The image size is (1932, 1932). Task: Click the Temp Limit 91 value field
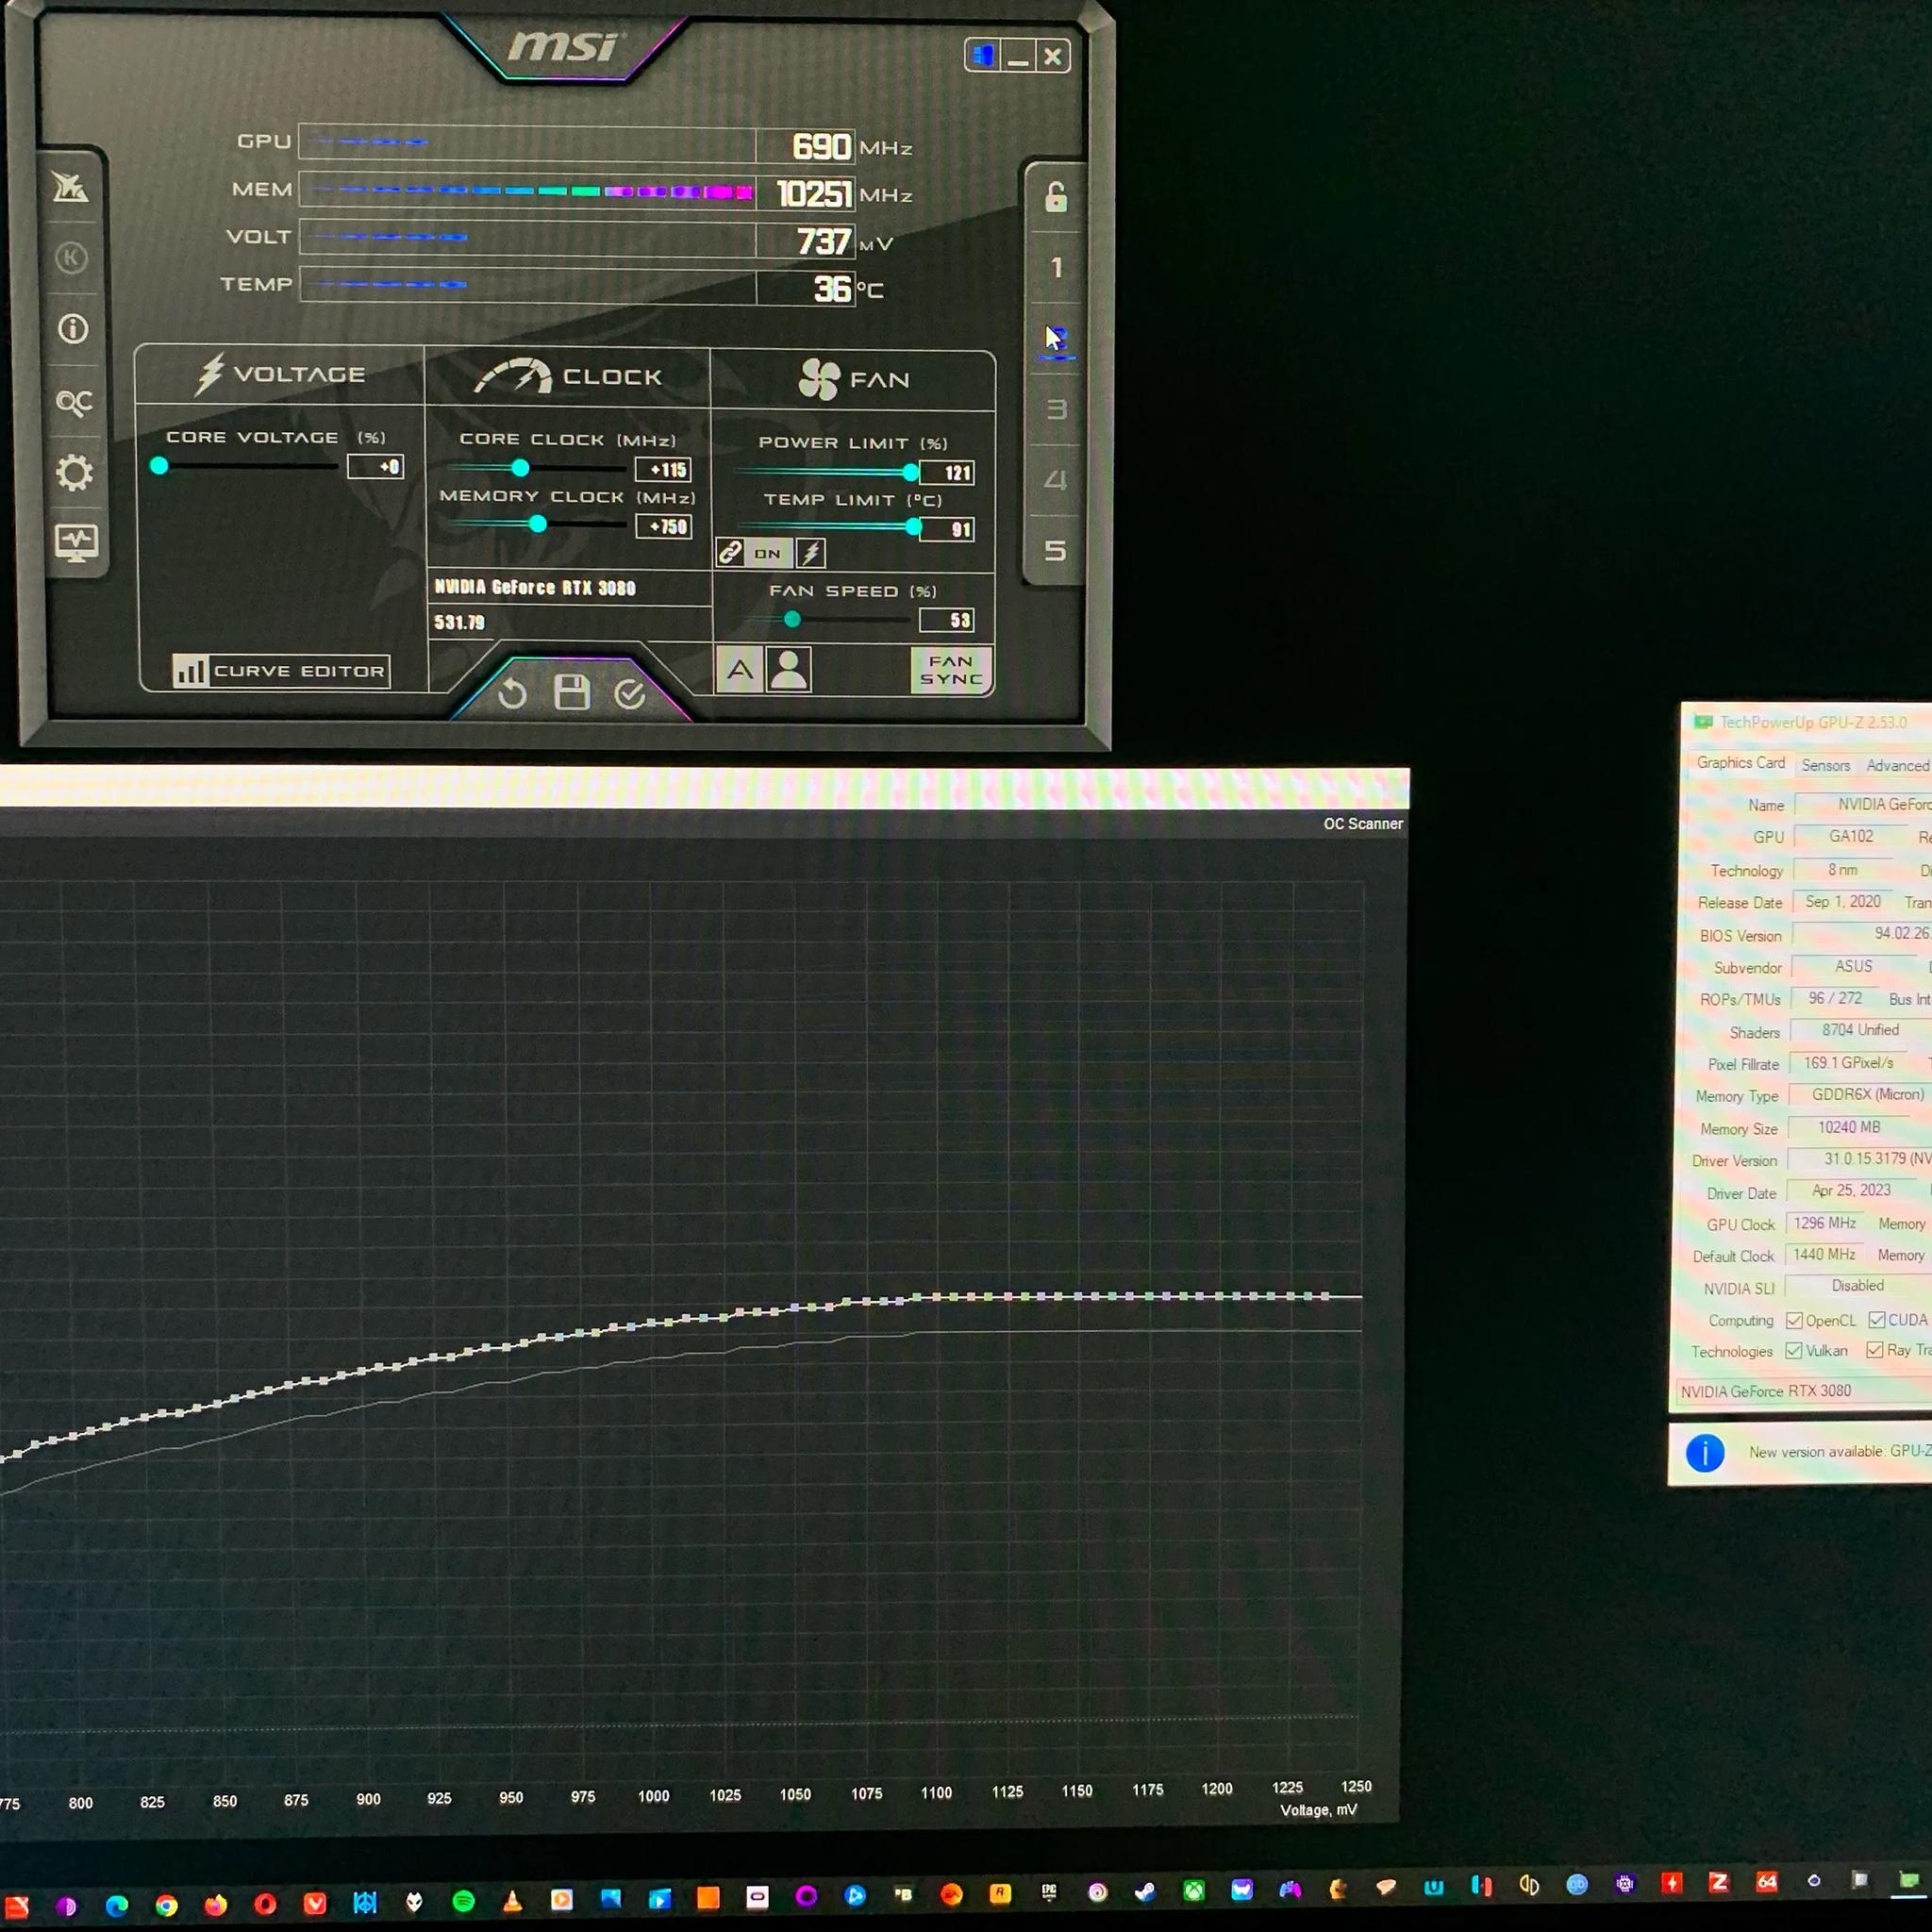click(x=947, y=530)
